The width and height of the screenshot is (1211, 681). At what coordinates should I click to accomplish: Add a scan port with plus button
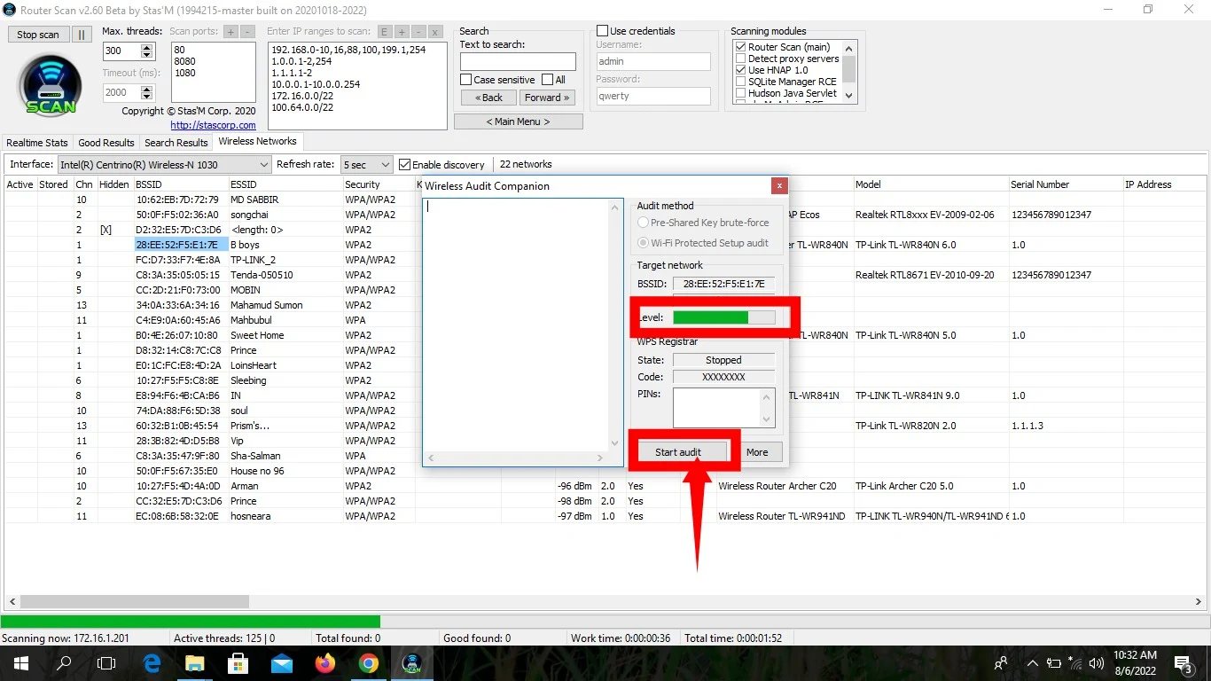230,31
